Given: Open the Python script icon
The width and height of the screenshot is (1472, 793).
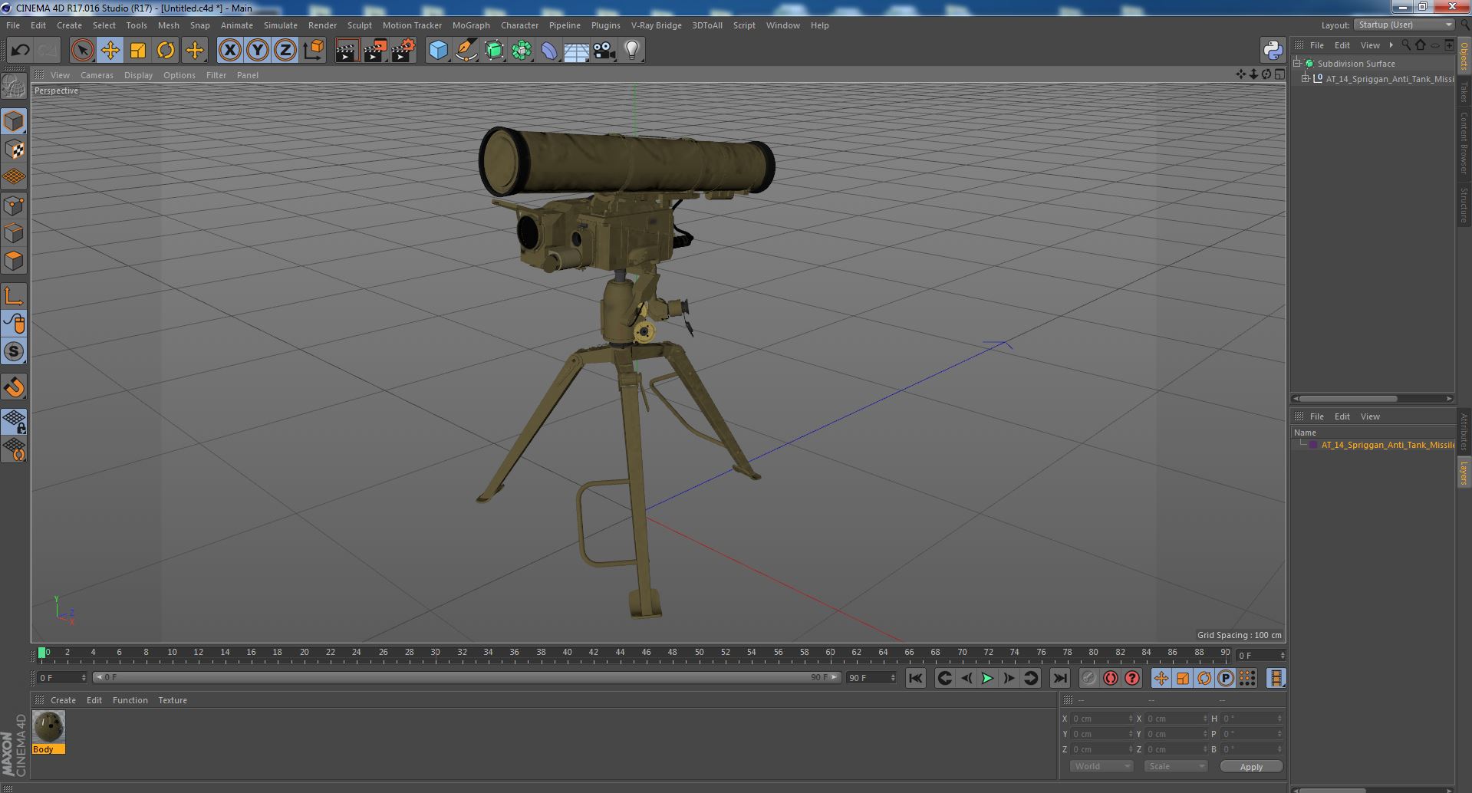Looking at the screenshot, I should [1273, 51].
